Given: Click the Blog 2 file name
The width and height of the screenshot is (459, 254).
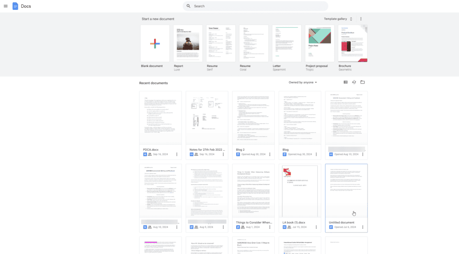Looking at the screenshot, I should tap(240, 150).
